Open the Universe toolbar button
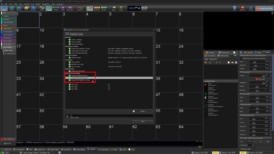Screen dimensions: 274x154 (33, 8)
